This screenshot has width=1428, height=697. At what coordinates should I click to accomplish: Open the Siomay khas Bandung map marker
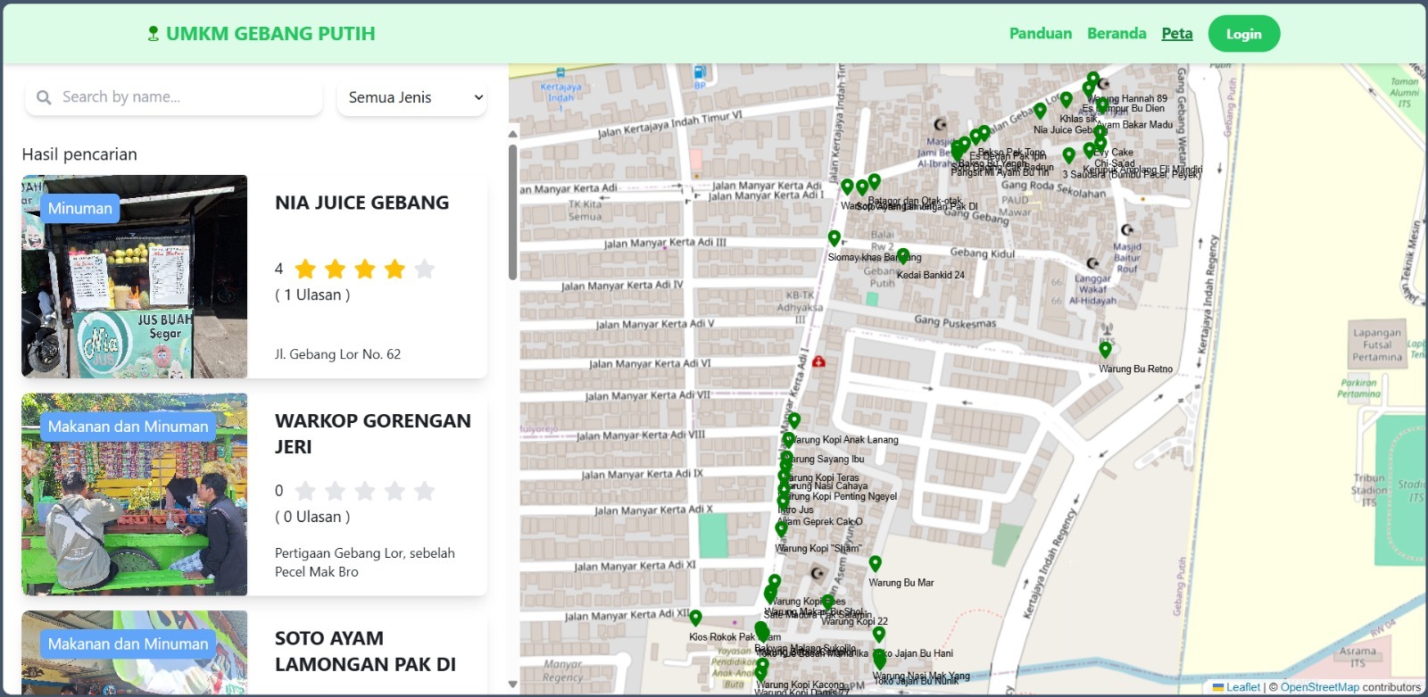pos(834,238)
